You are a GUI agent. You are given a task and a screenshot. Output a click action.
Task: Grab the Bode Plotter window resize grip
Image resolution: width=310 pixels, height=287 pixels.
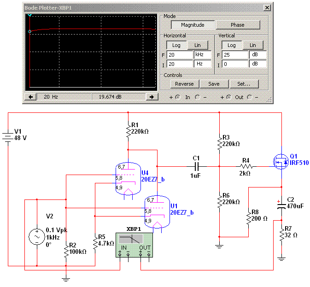(x=269, y=100)
